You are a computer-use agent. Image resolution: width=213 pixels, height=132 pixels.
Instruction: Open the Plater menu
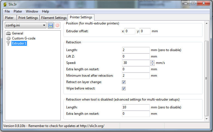18,11
